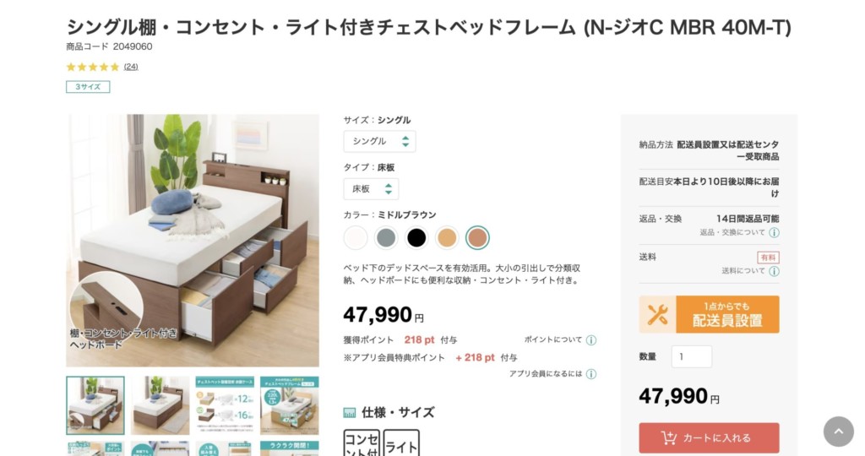Click the scroll-to-top arrow button
Viewport: 865px width, 456px height.
[838, 432]
